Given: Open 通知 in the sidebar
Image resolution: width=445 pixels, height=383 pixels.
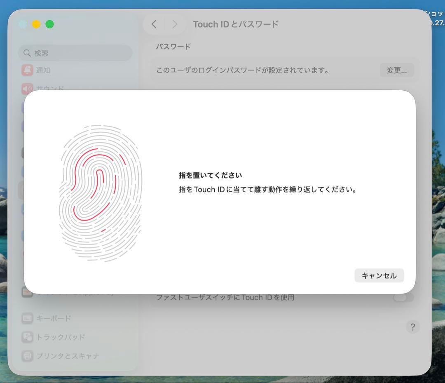Looking at the screenshot, I should (x=43, y=70).
